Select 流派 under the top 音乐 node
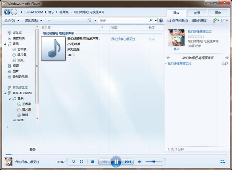The width and height of the screenshot is (232, 170). coord(20,60)
